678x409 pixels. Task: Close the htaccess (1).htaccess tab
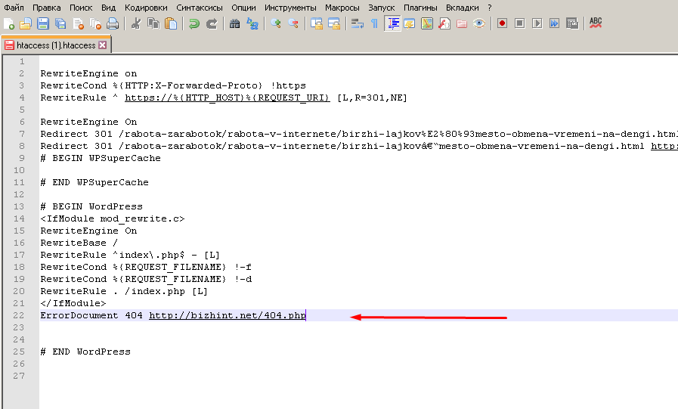click(103, 45)
